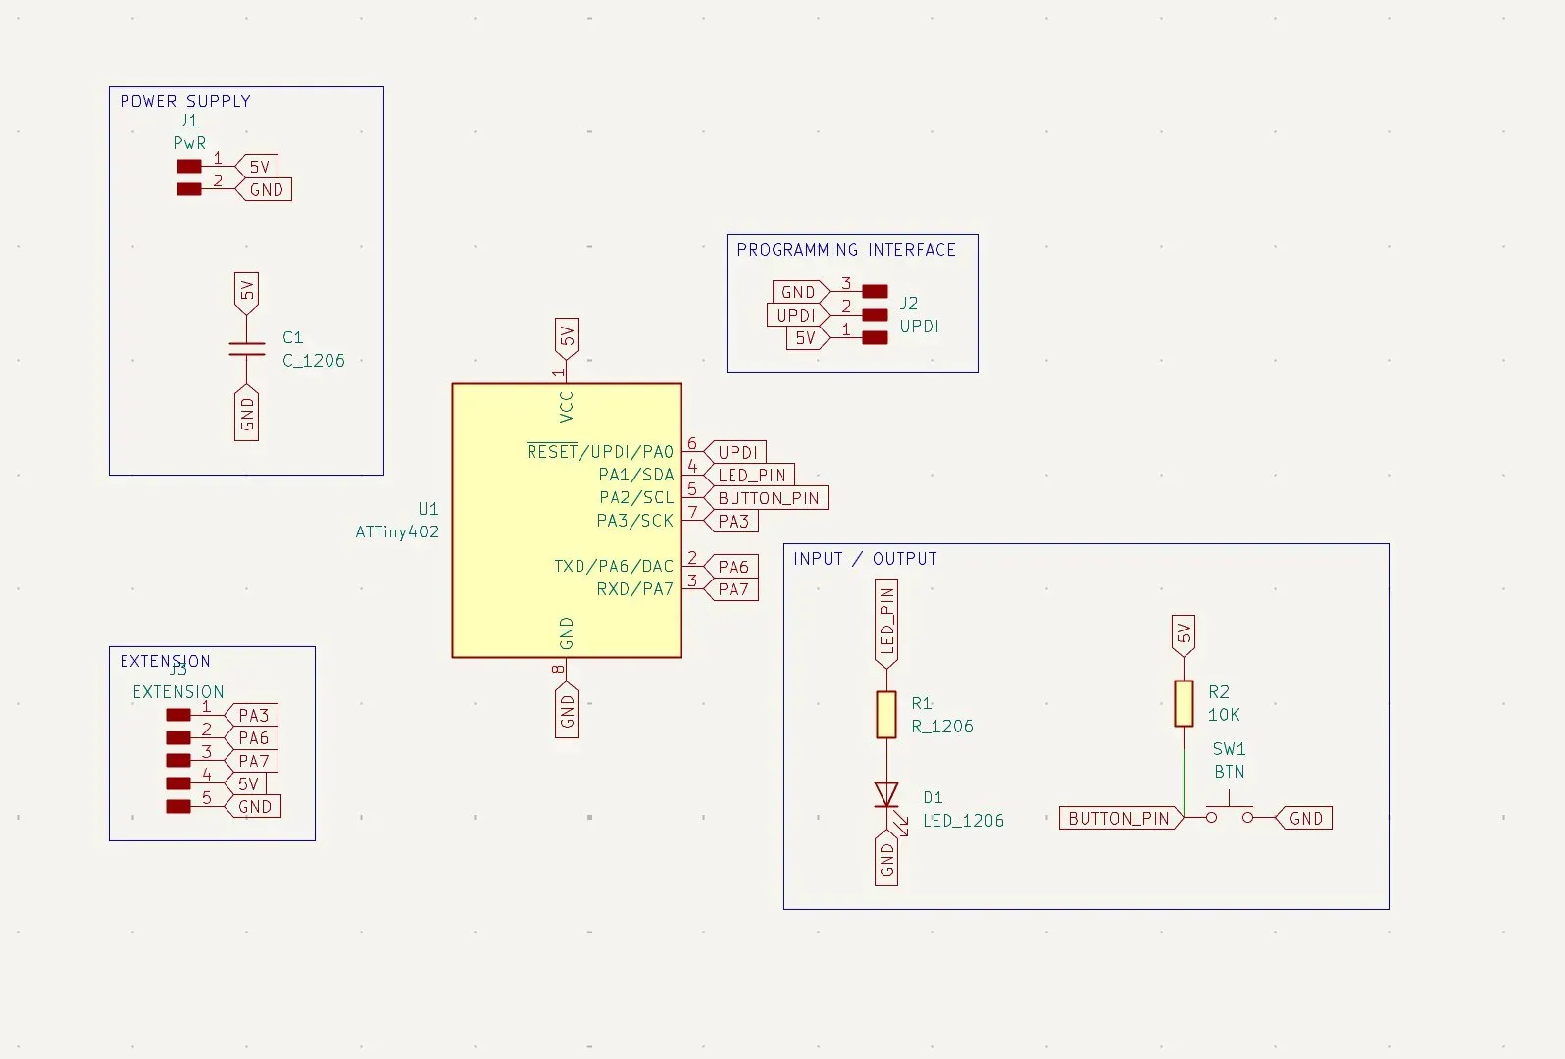Select PA6 label in Extension connector
The width and height of the screenshot is (1565, 1059).
pyautogui.click(x=251, y=738)
